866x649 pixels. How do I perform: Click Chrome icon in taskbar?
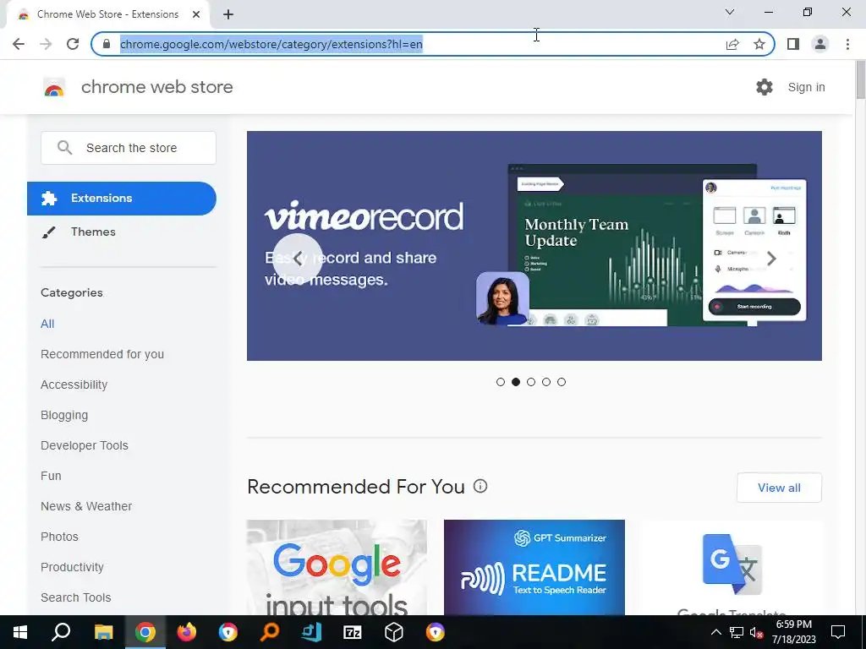(x=145, y=632)
